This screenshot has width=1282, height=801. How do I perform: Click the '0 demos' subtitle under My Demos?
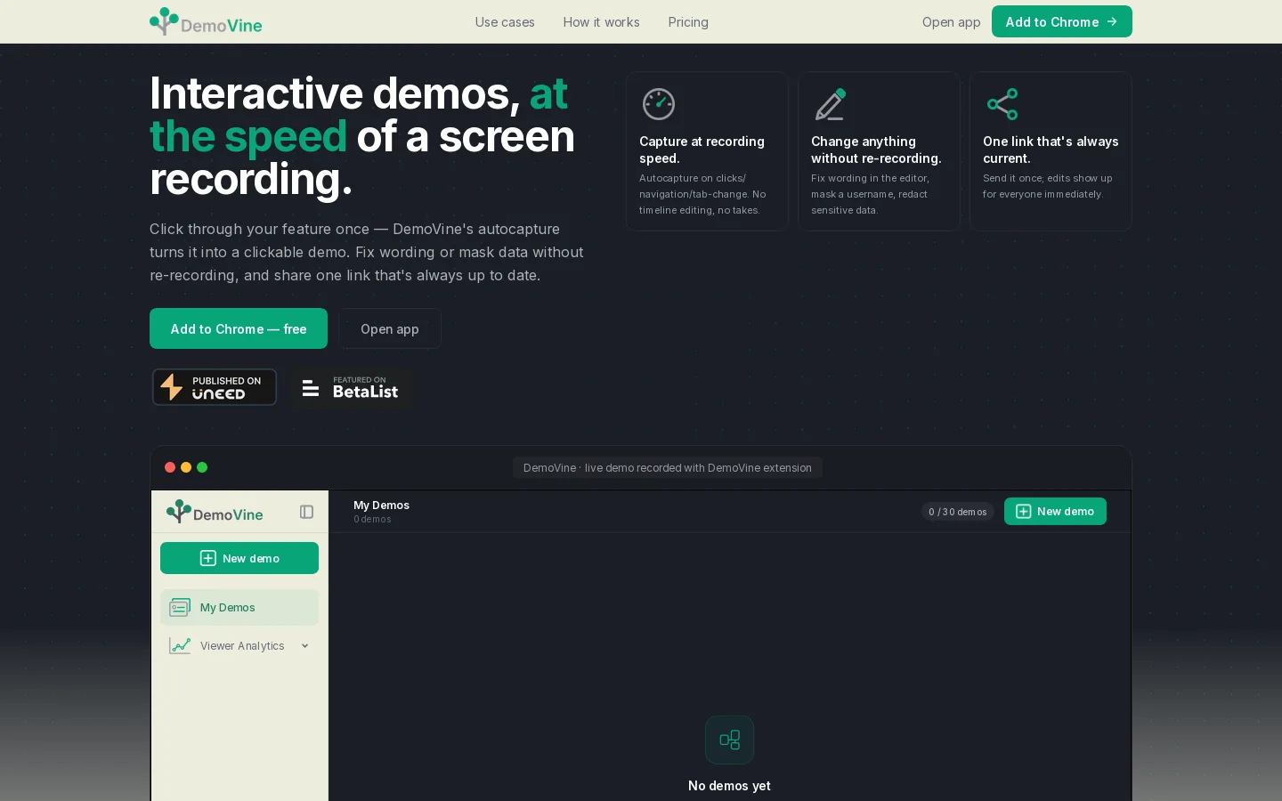(372, 519)
